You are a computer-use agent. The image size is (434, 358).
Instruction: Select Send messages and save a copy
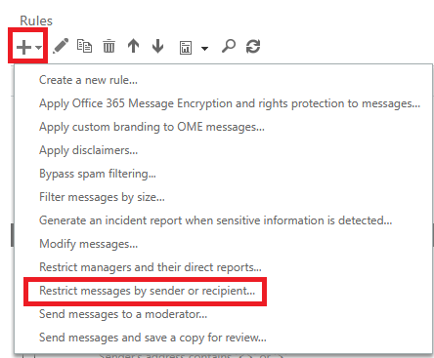point(152,338)
